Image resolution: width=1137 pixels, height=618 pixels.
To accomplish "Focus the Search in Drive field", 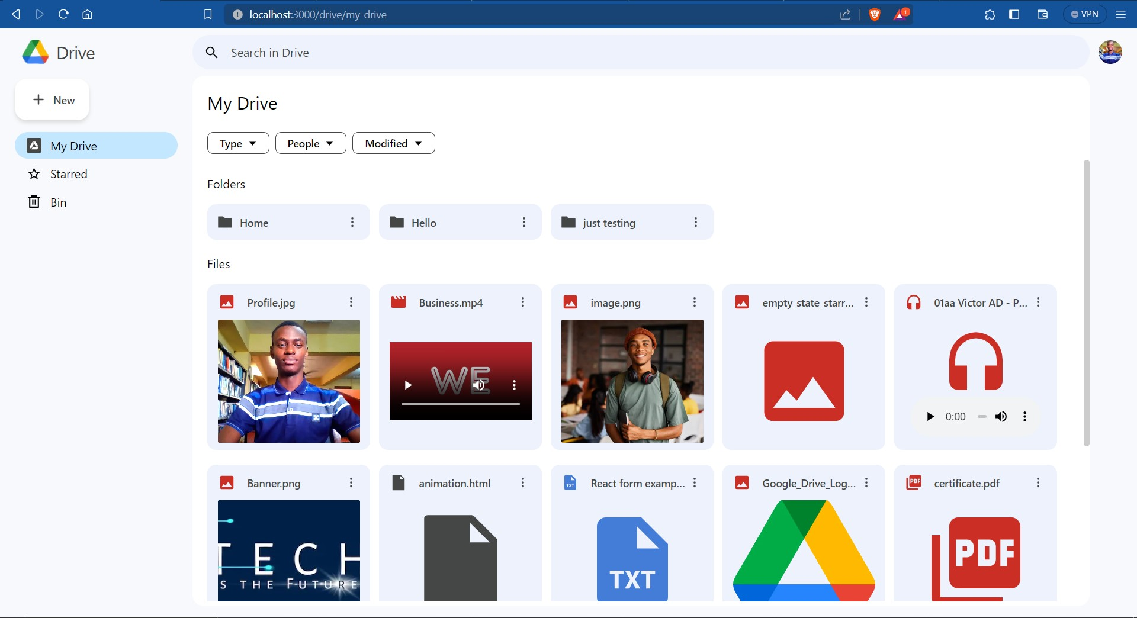I will click(x=640, y=53).
